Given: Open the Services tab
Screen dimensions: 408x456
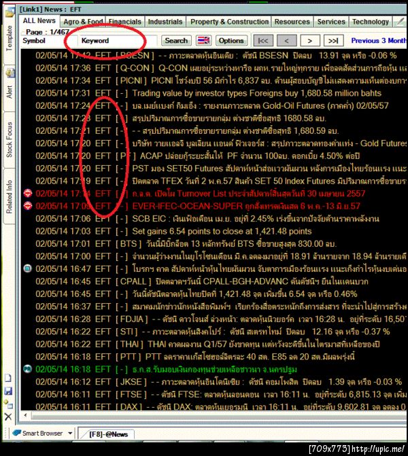Looking at the screenshot, I should 331,22.
